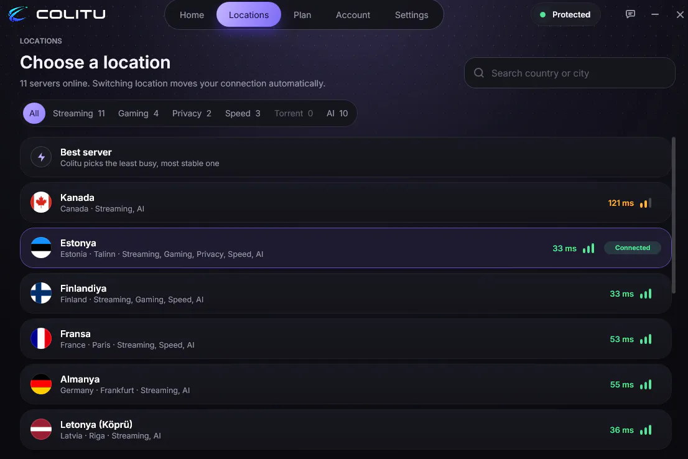Click the Estonia flag icon
Screen dimensions: 688x459
[41, 248]
